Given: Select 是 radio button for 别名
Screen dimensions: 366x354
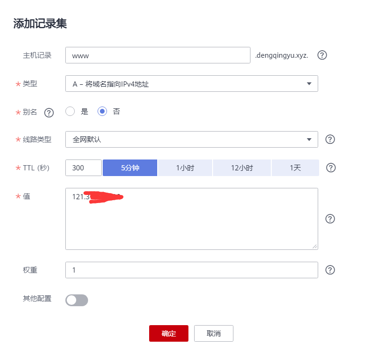Looking at the screenshot, I should (71, 112).
